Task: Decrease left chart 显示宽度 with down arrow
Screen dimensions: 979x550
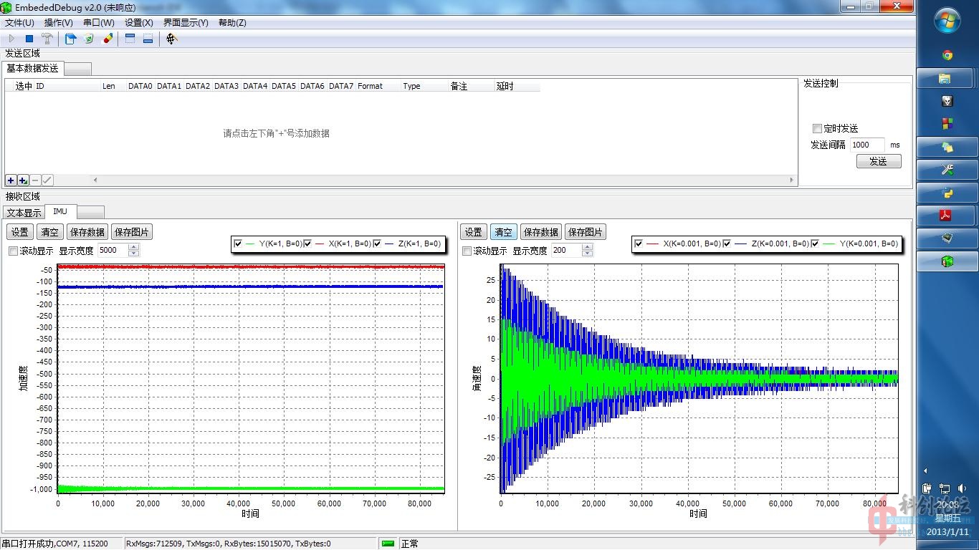Action: tap(133, 254)
